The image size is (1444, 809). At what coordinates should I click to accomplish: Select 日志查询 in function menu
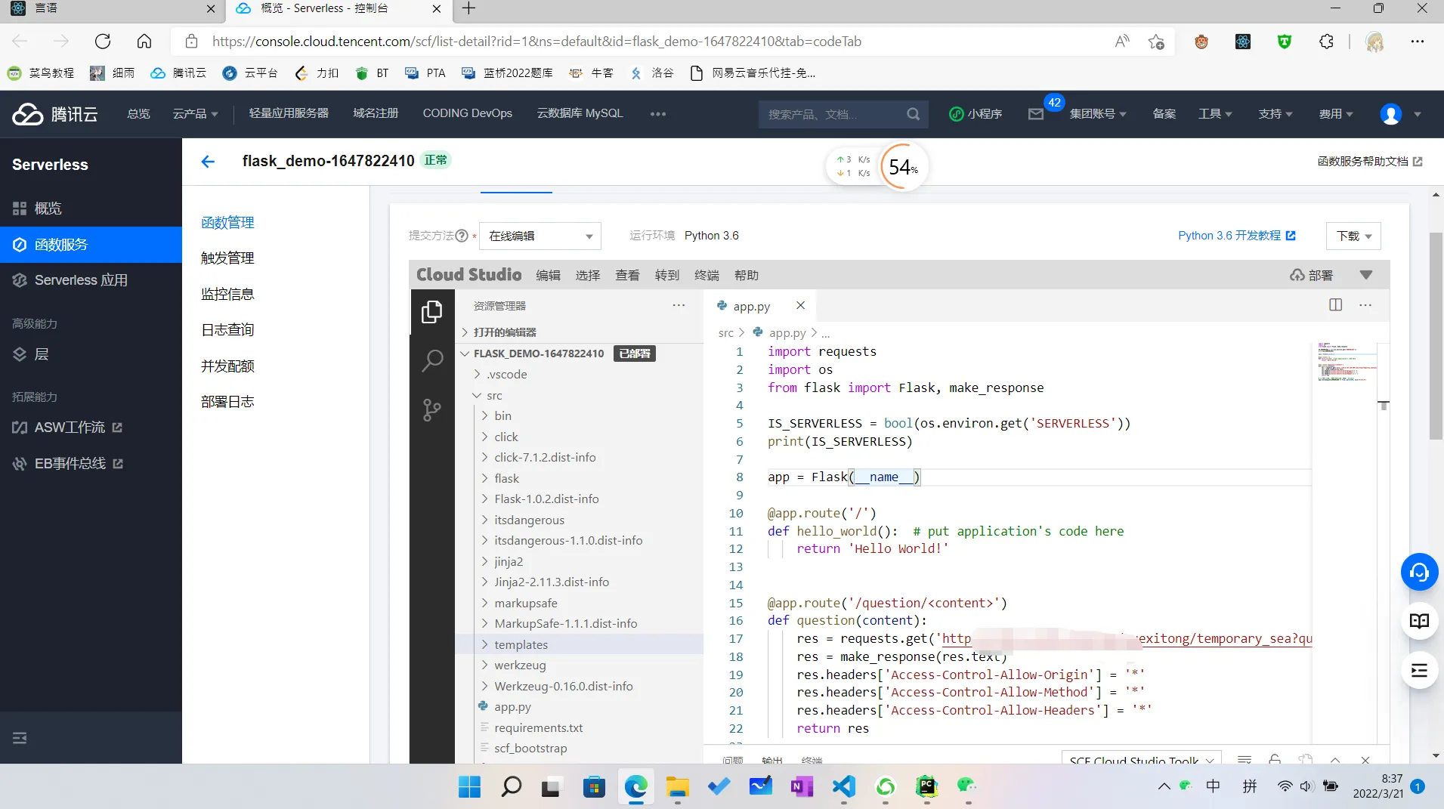point(227,330)
